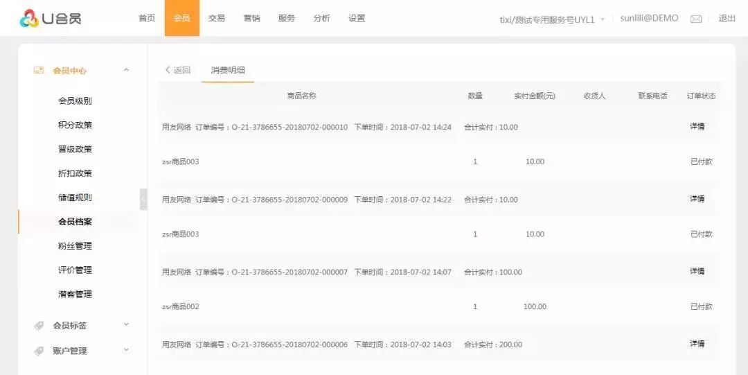Image resolution: width=748 pixels, height=375 pixels.
Task: Open 详情 for order 000006
Action: click(x=697, y=344)
